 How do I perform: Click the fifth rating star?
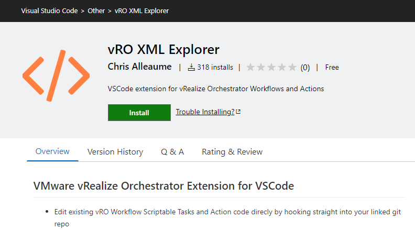292,67
